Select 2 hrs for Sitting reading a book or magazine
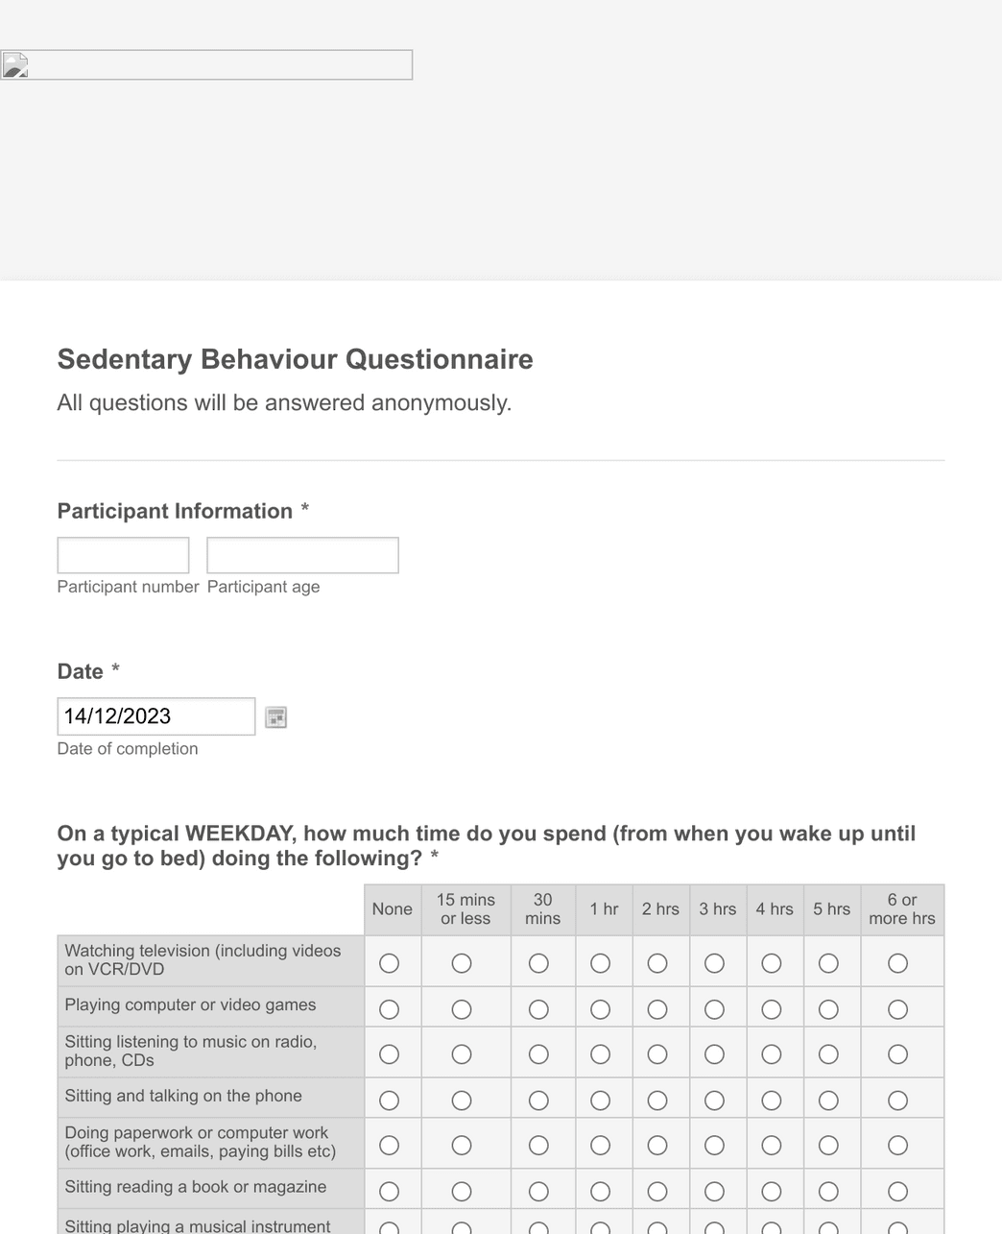Screen dimensions: 1002x1234 tap(657, 1190)
